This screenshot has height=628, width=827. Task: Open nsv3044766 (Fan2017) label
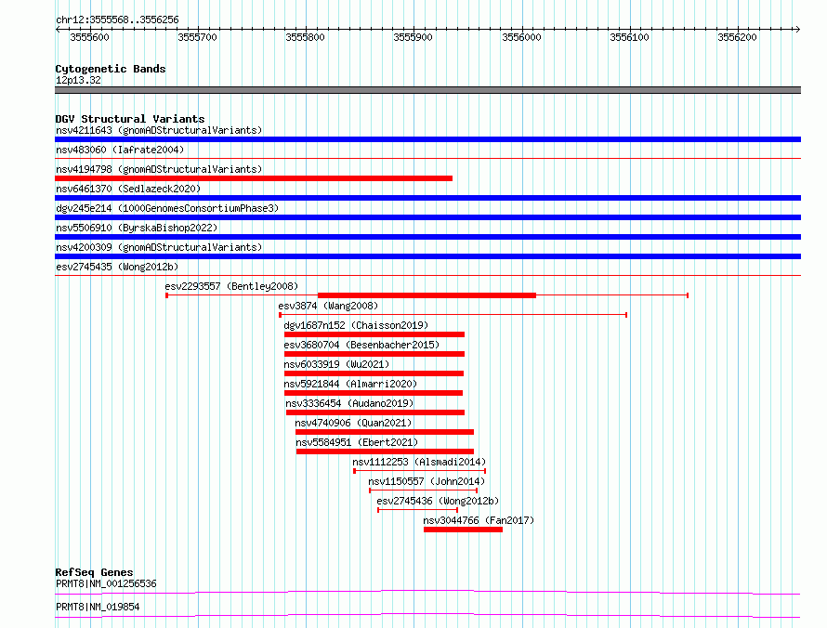pyautogui.click(x=479, y=520)
